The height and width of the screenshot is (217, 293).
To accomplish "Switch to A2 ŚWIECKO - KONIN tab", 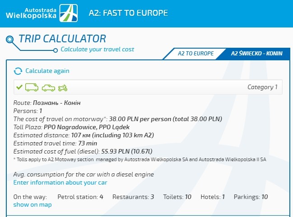I will pos(256,53).
